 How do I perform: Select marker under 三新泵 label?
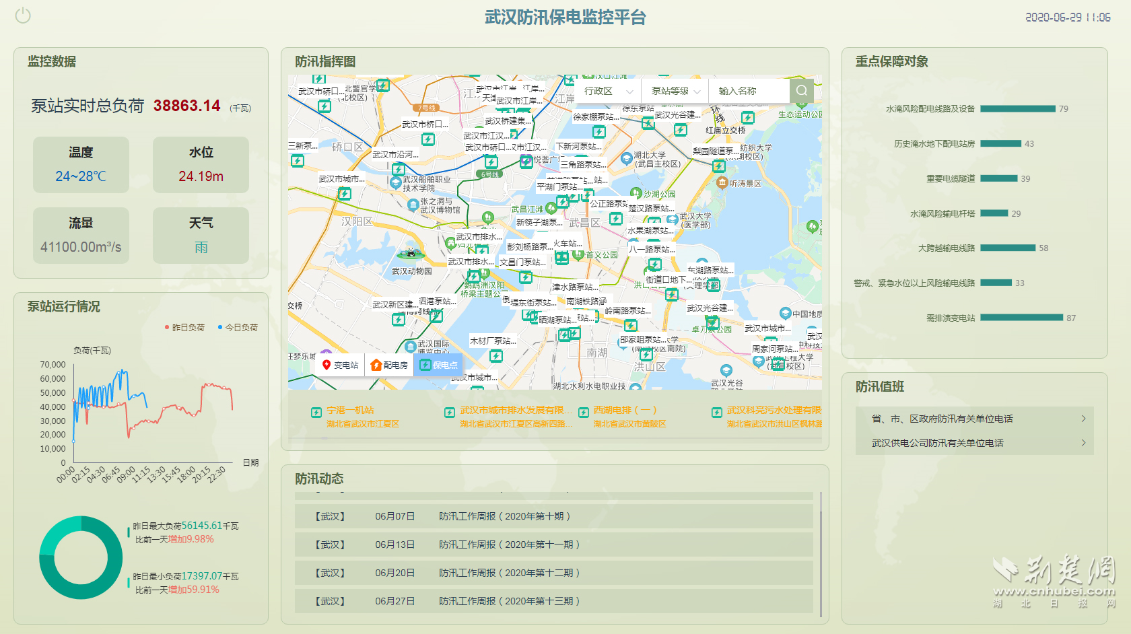click(298, 160)
